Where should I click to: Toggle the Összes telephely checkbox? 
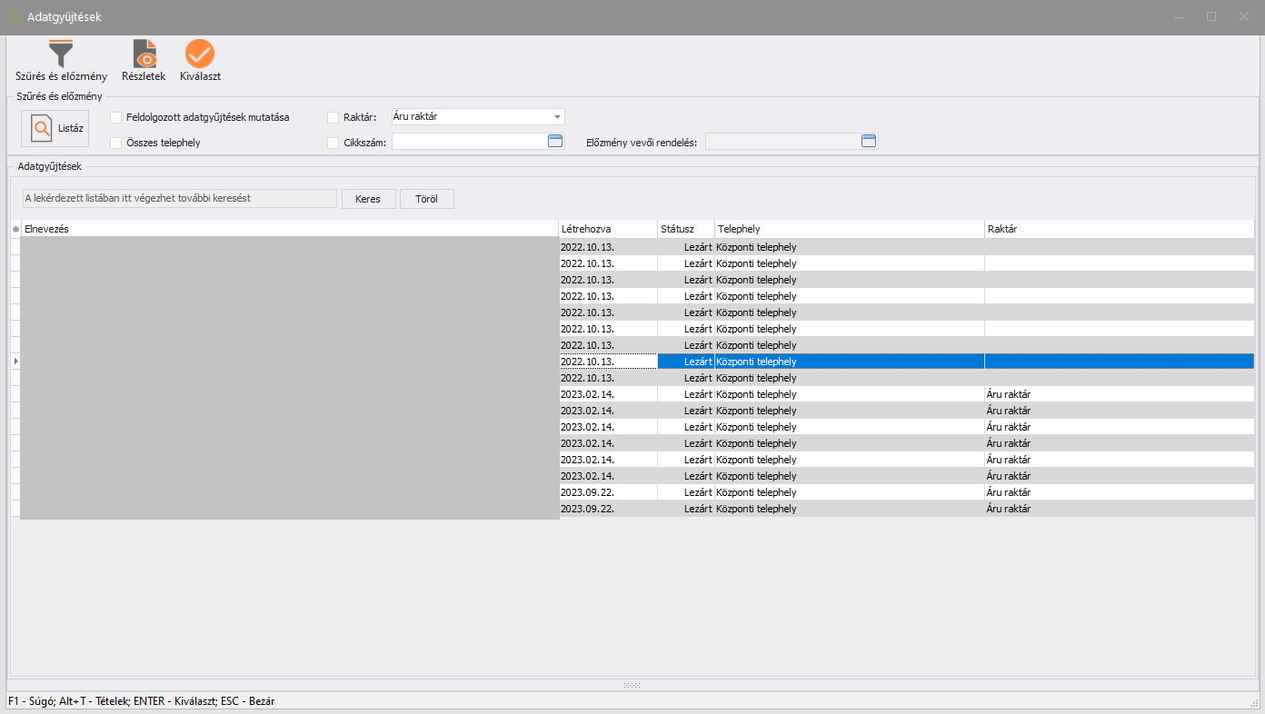click(x=116, y=143)
